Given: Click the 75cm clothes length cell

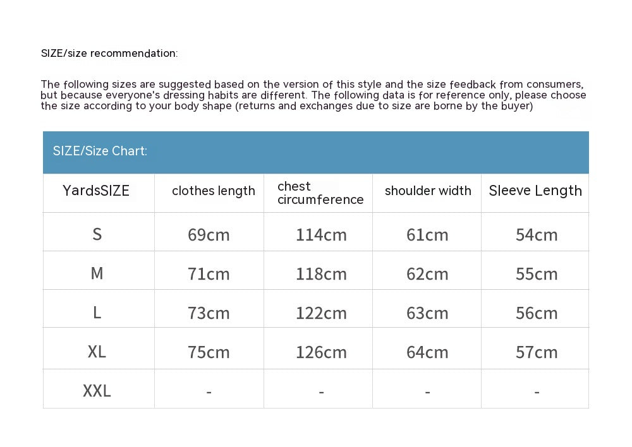Looking at the screenshot, I should point(209,352).
